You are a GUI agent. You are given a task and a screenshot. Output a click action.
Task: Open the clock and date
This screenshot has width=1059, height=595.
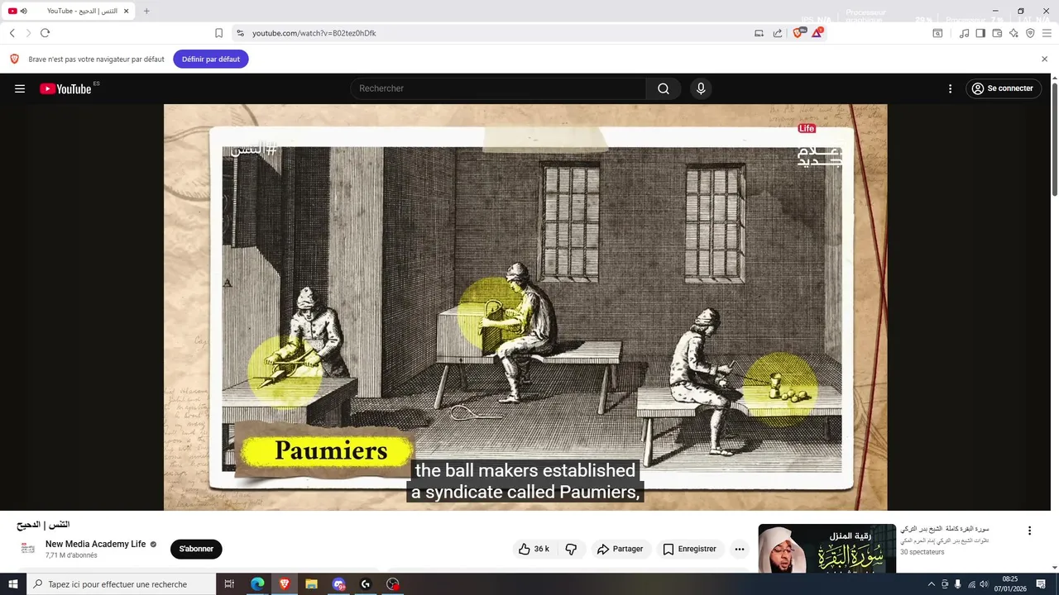pyautogui.click(x=1010, y=584)
